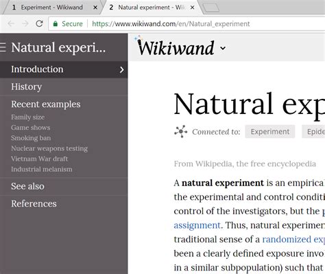Select the Natural experiment browser tab

point(151,8)
